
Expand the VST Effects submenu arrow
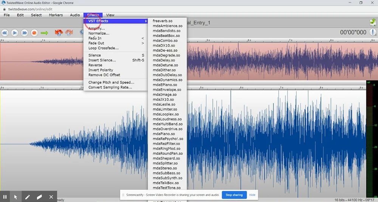pyautogui.click(x=146, y=21)
